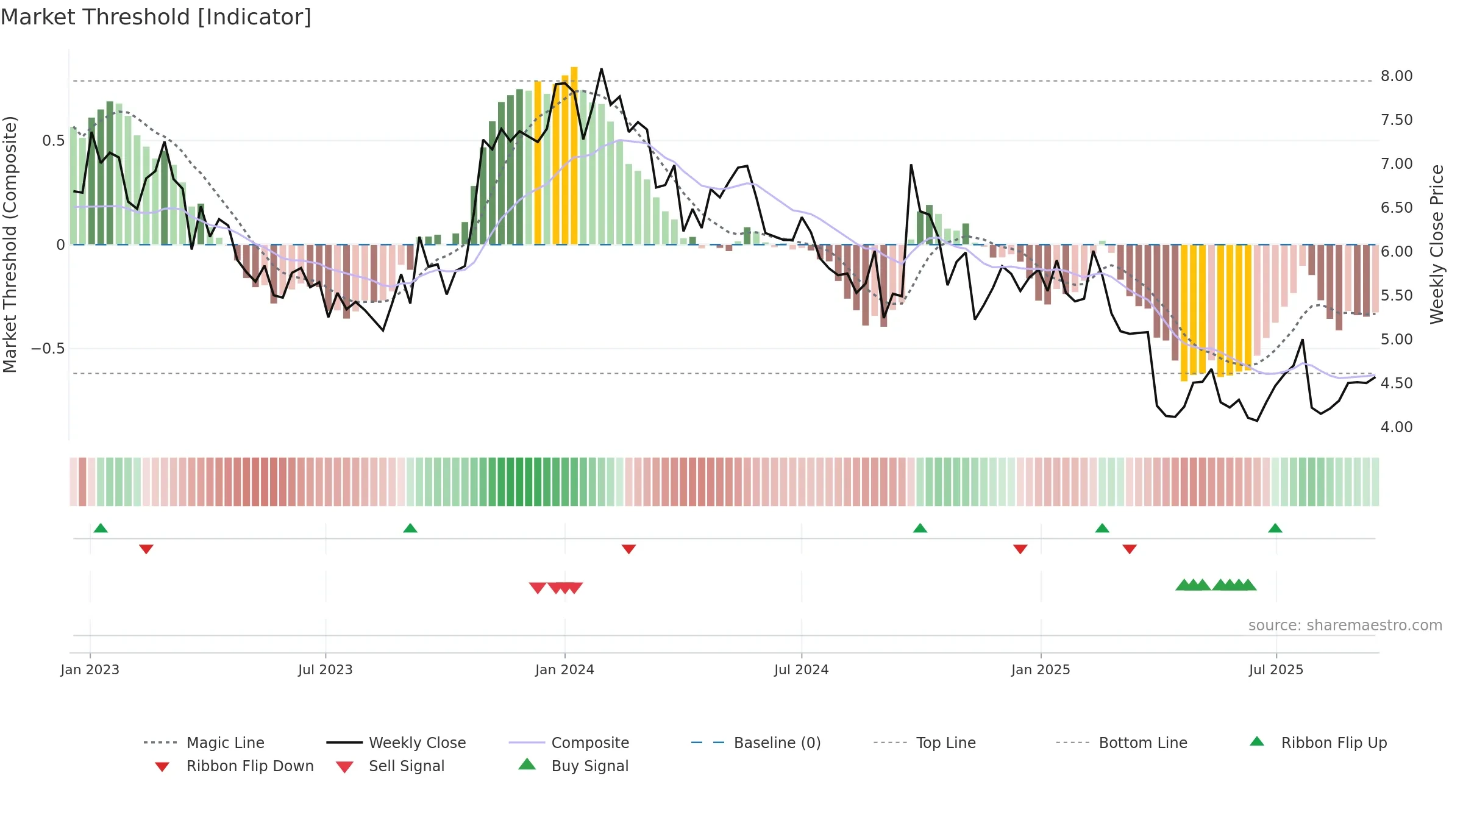1463x823 pixels.
Task: Click the Market Threshold [Indicator] title
Action: point(156,17)
